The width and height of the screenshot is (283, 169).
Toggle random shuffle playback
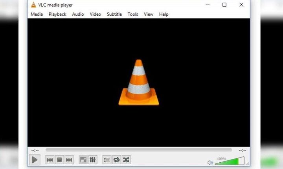(x=126, y=160)
